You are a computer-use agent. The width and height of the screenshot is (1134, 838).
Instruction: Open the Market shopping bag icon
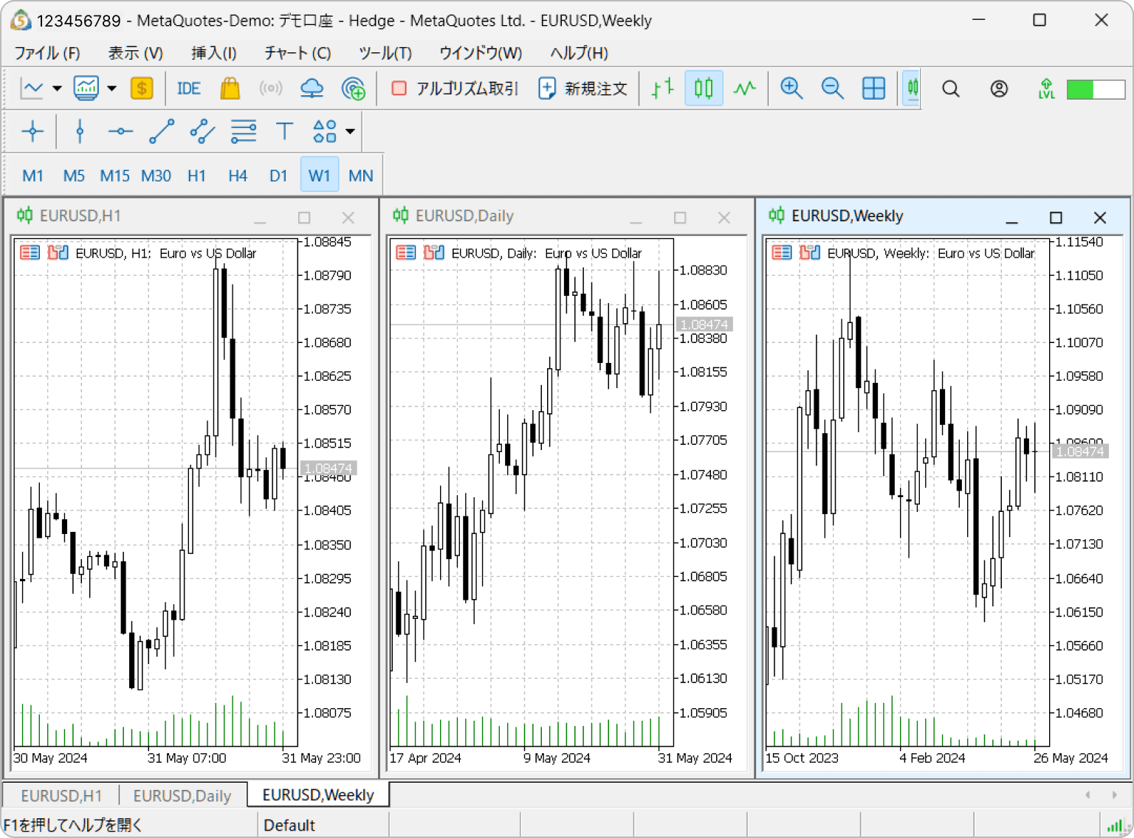[230, 89]
